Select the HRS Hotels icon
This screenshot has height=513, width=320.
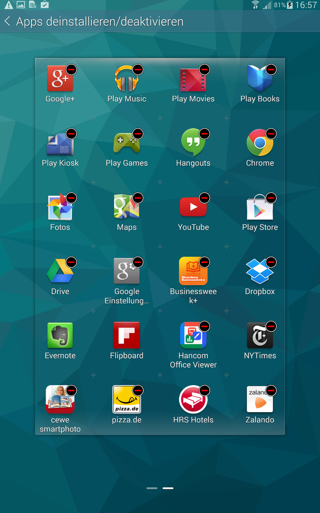(x=193, y=400)
